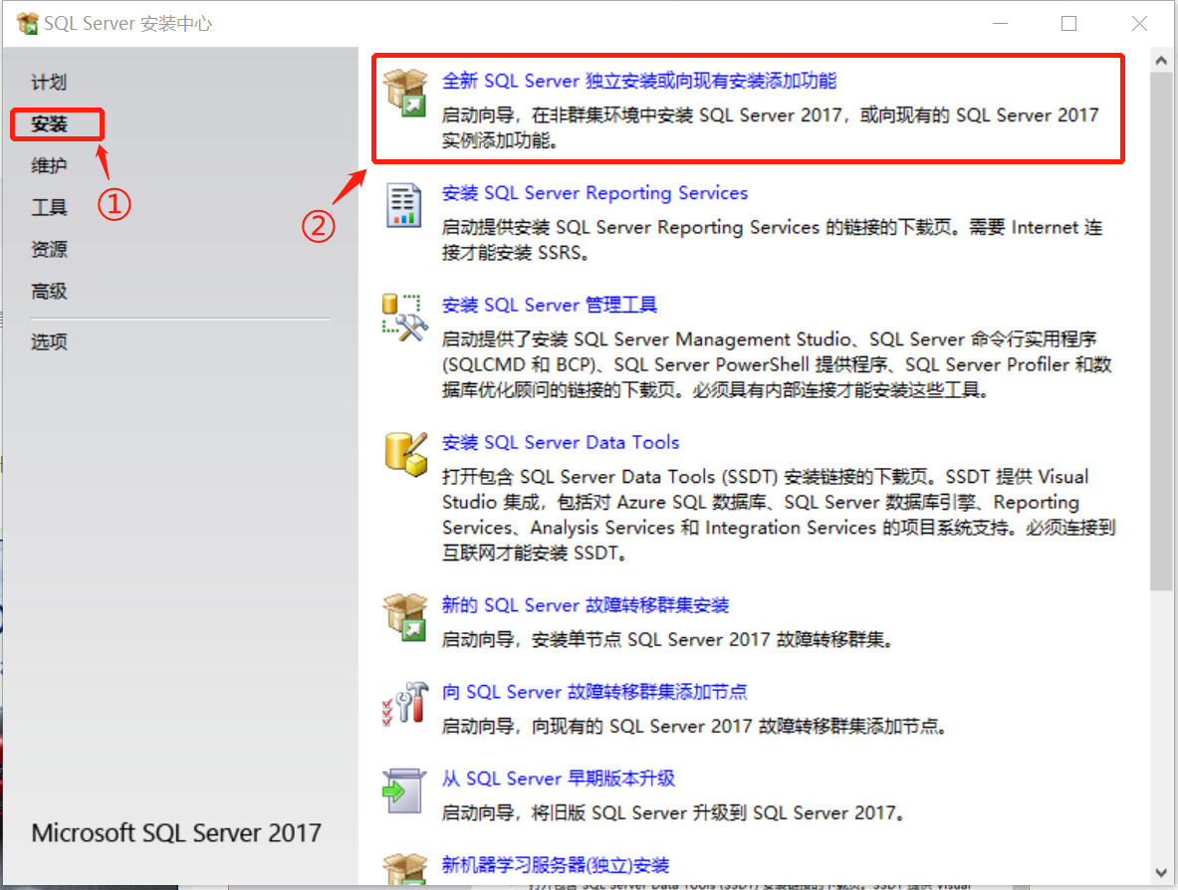The width and height of the screenshot is (1178, 890).
Task: Click the scrollbar down arrow
Action: point(1161,873)
